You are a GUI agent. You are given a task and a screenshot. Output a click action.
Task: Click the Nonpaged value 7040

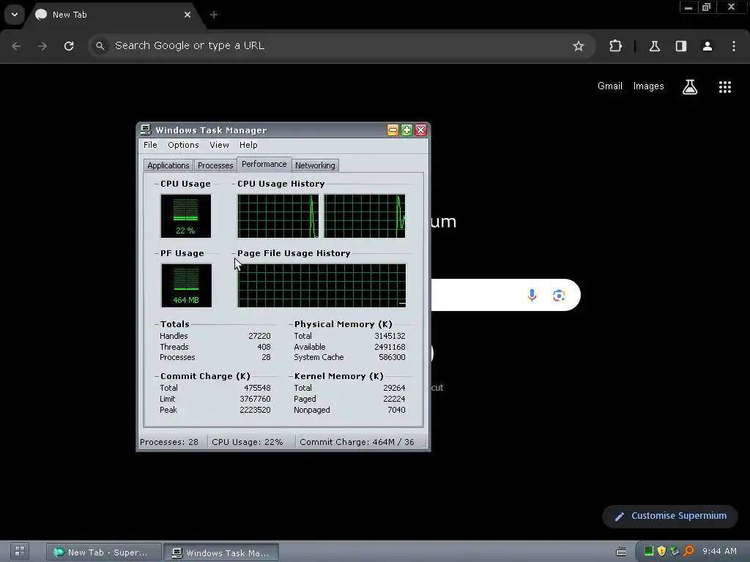click(396, 410)
